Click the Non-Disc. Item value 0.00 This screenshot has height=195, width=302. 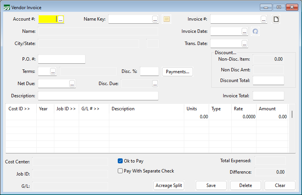coord(279,59)
